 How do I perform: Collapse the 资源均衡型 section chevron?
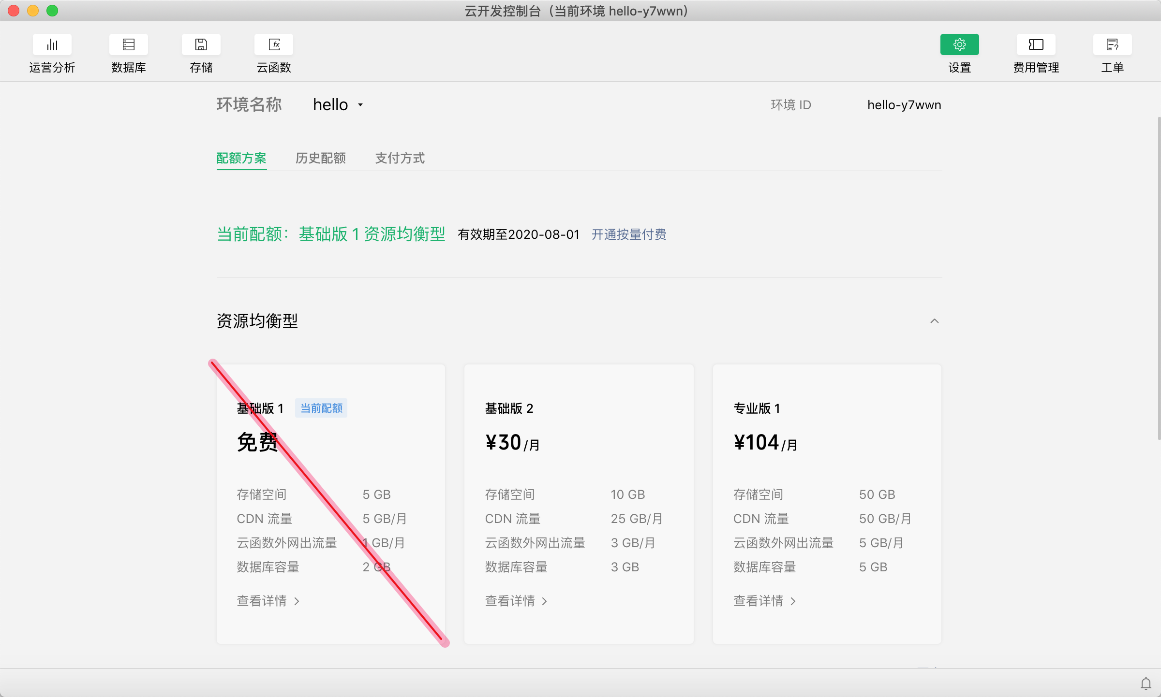[934, 321]
